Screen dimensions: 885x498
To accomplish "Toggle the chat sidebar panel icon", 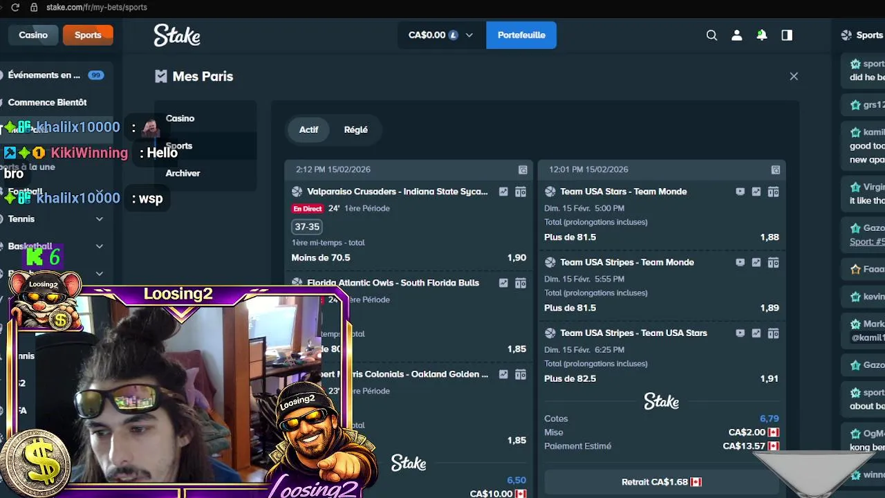I will (787, 35).
